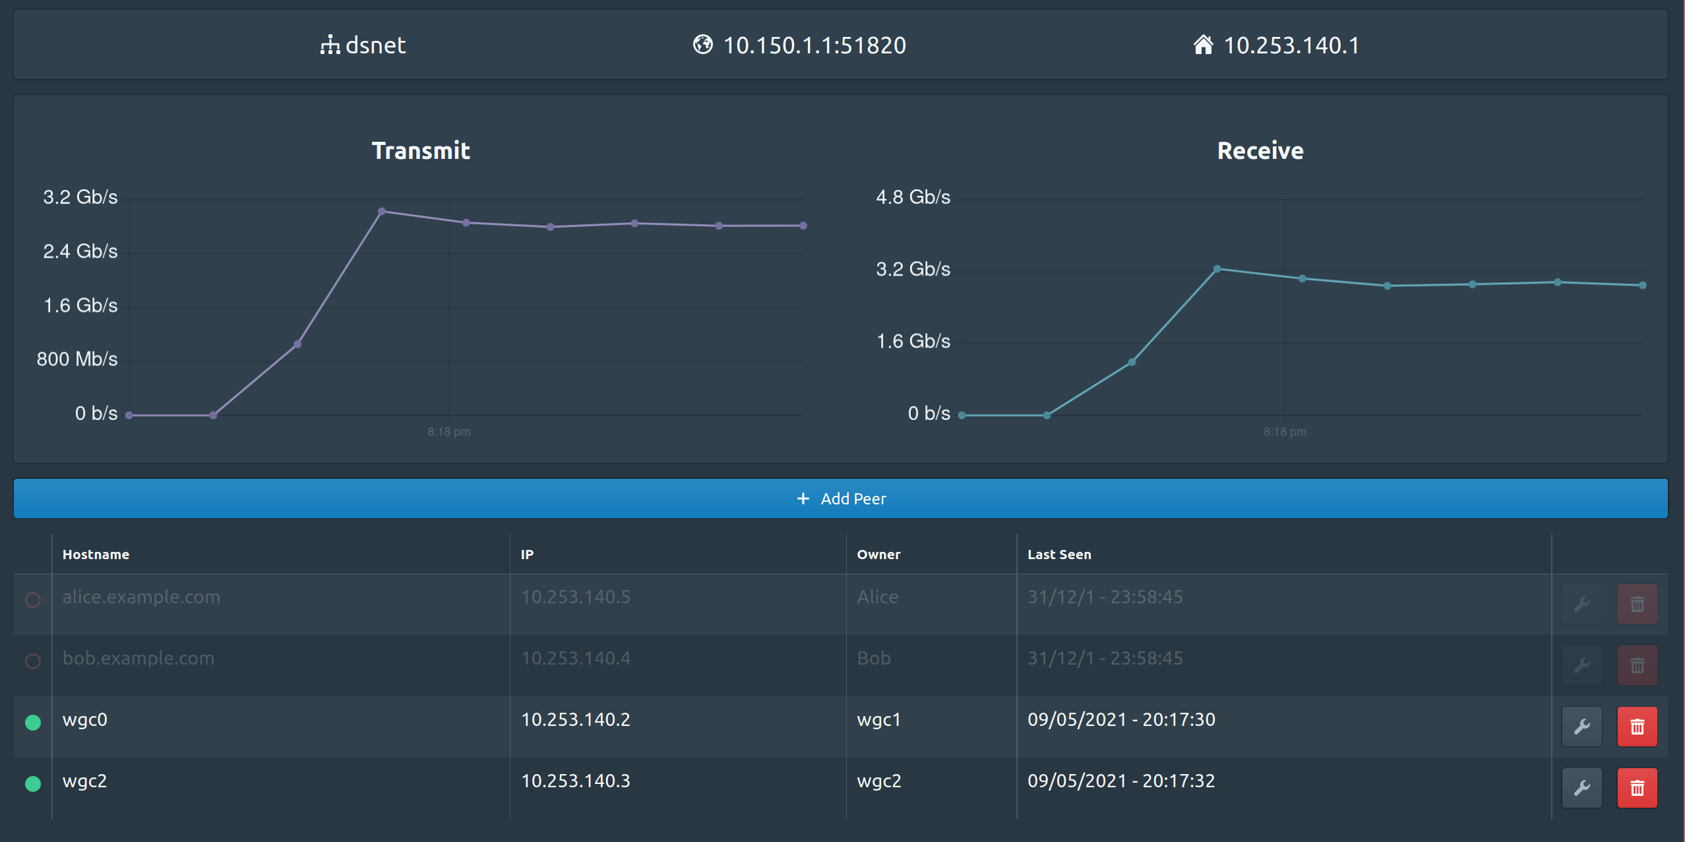Viewport: 1685px width, 842px height.
Task: Click the green online status dot for wgc2
Action: (x=33, y=784)
